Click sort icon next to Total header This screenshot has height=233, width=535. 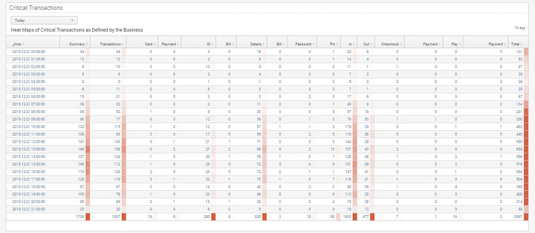(x=522, y=44)
